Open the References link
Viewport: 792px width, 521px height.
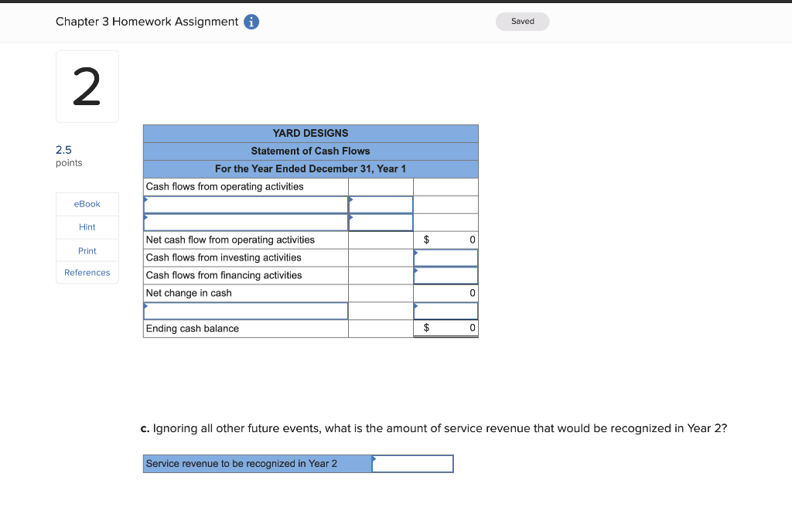click(87, 272)
